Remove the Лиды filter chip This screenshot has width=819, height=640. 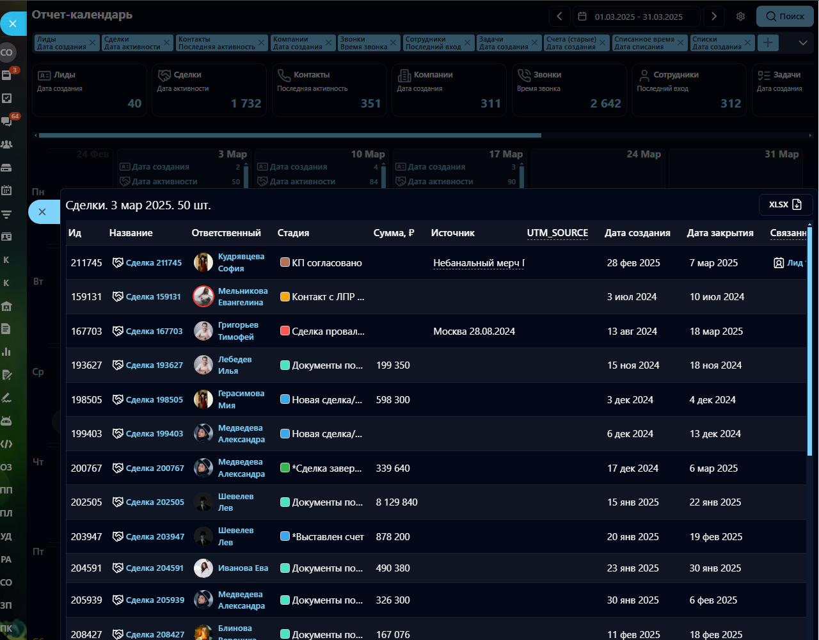pos(92,43)
